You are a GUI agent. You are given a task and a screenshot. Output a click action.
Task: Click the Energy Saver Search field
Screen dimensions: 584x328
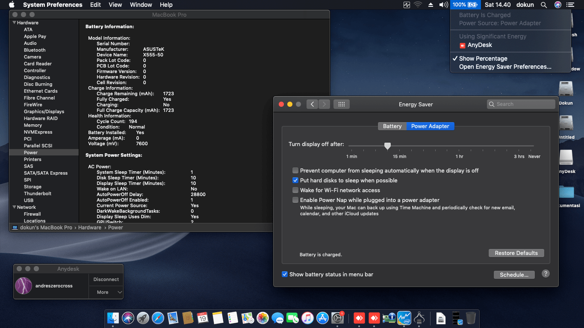pyautogui.click(x=521, y=104)
